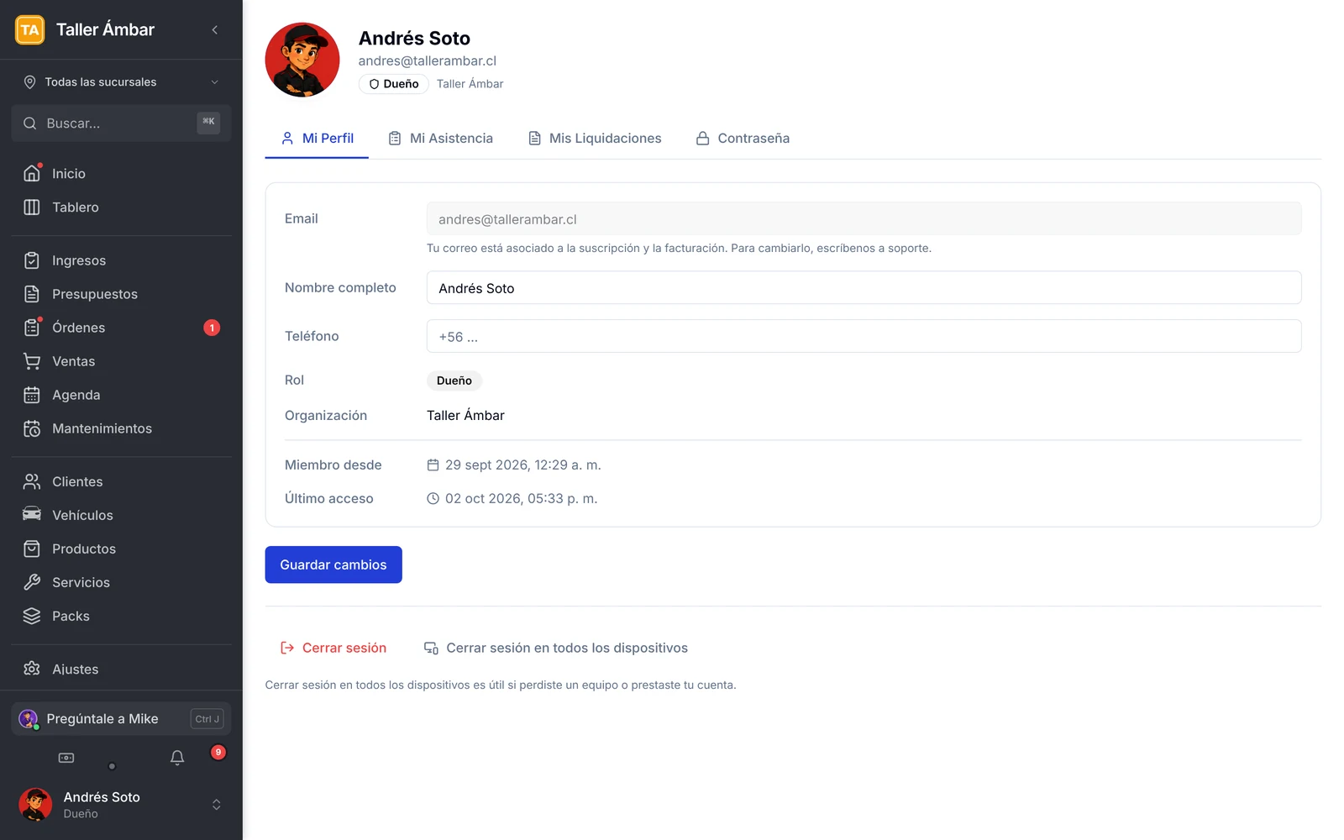This screenshot has height=840, width=1344.
Task: Click Cerrar sesión link
Action: pos(333,648)
